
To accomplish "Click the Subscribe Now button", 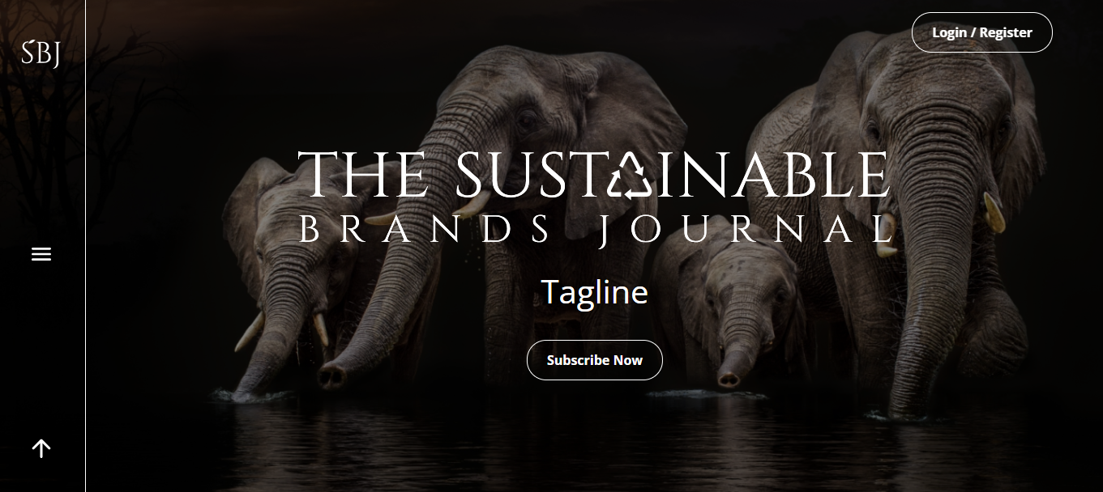I will [595, 360].
